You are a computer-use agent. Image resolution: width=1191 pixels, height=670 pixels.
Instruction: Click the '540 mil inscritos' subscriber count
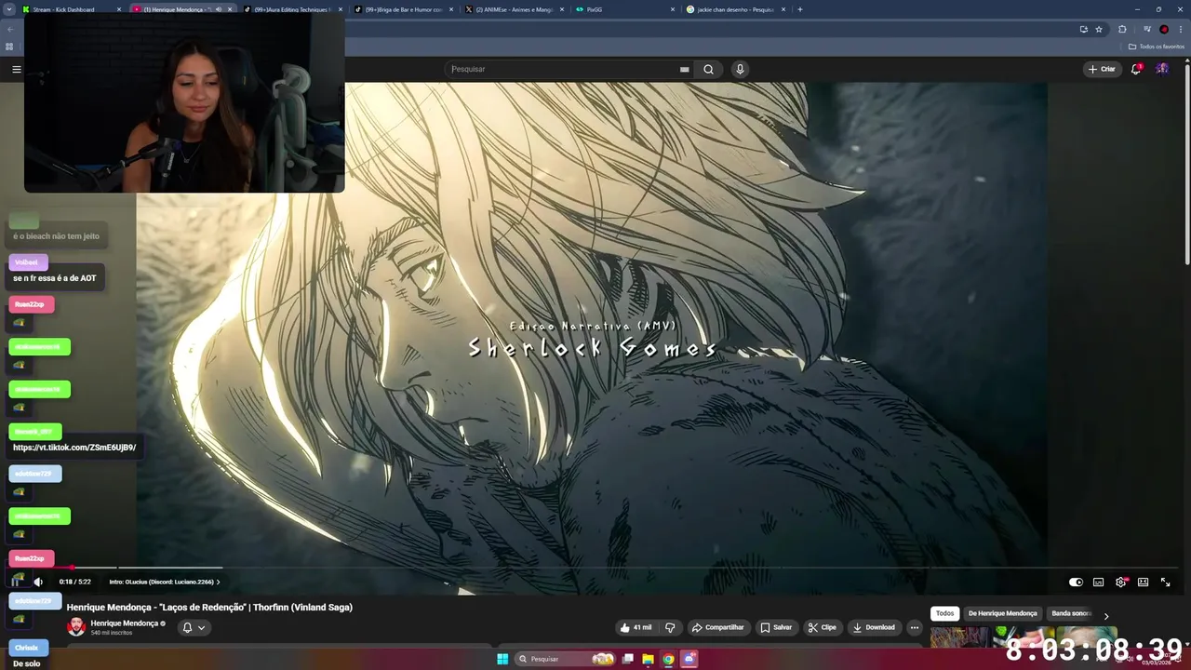tap(111, 633)
